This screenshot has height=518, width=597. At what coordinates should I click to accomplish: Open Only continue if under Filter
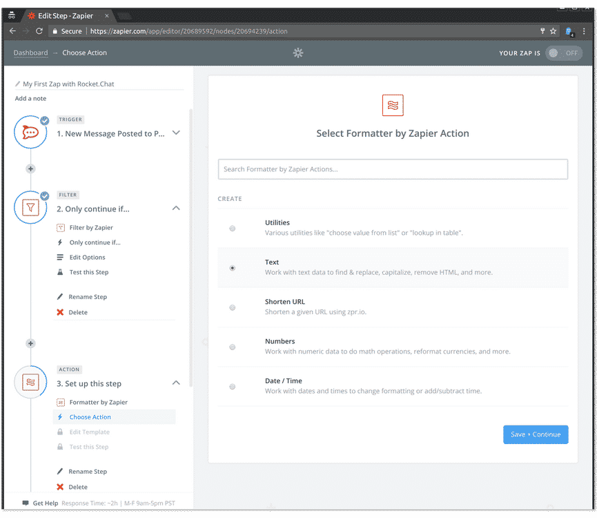point(95,242)
